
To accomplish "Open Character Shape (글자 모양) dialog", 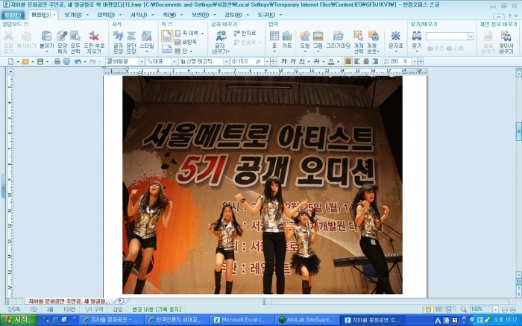I will coord(118,36).
